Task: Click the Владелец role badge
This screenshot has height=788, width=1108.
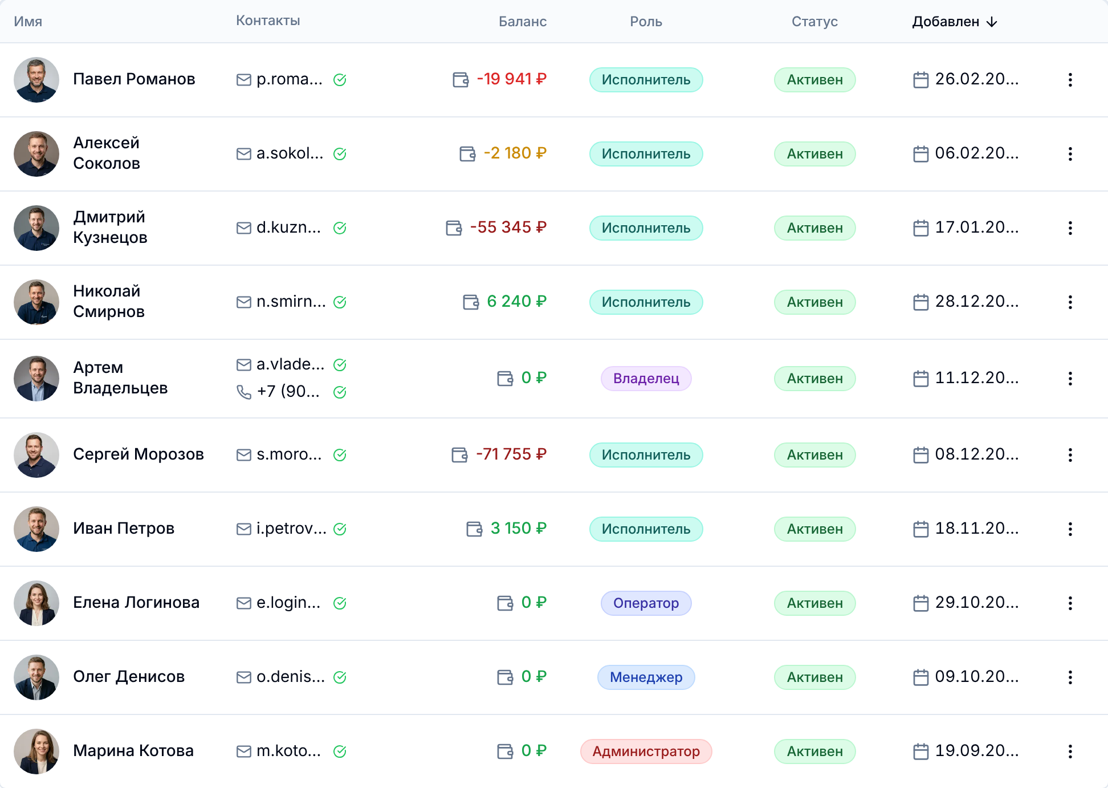Action: tap(646, 379)
